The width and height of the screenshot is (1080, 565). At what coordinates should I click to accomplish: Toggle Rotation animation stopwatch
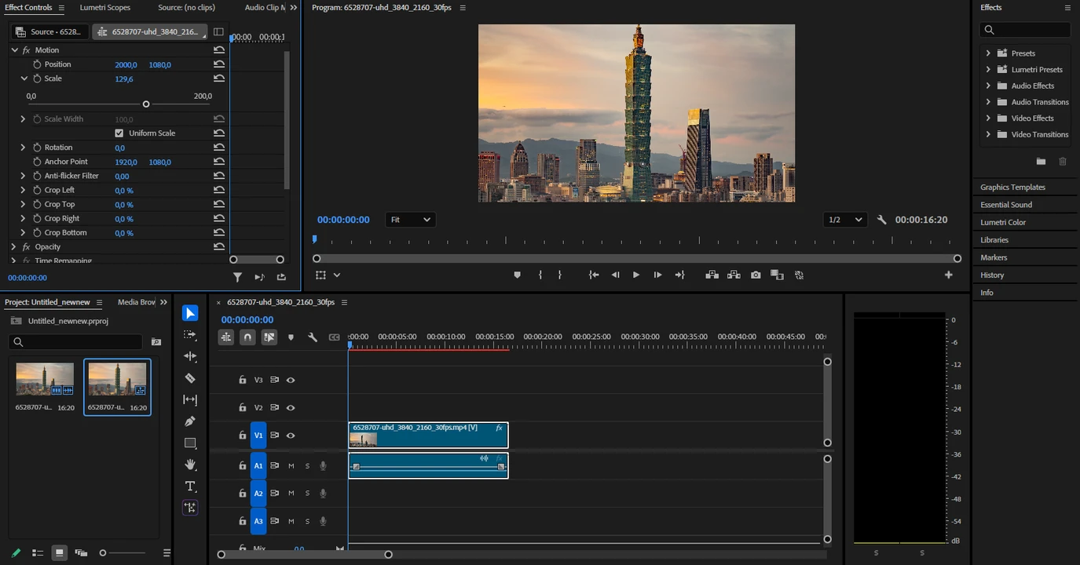[37, 148]
